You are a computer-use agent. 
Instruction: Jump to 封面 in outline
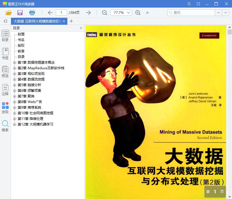21,34
